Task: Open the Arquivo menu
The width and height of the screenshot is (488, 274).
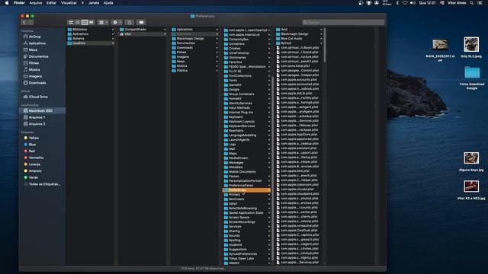Action: 36,3
